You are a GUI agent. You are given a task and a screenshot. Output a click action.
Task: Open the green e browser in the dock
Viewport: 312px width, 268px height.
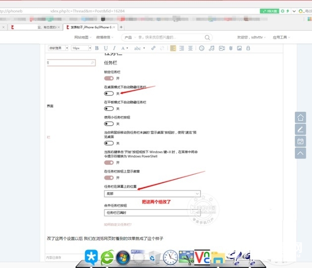pos(107,258)
